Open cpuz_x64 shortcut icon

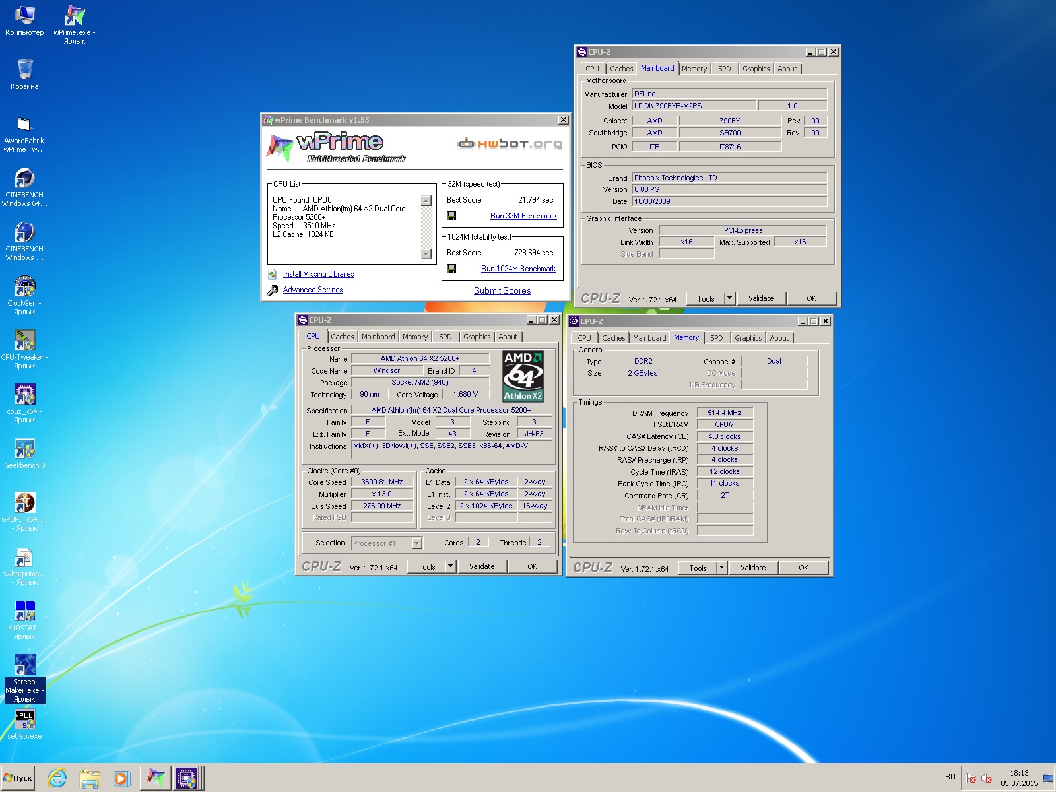[x=24, y=405]
